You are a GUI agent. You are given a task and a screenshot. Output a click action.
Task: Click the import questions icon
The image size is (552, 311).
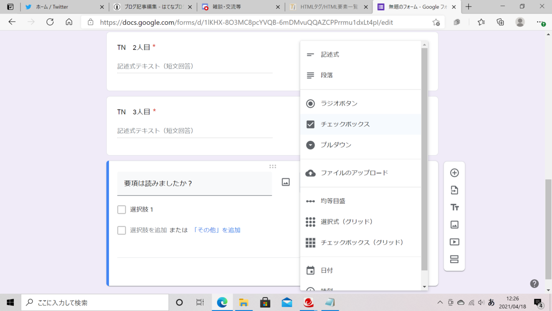pyautogui.click(x=454, y=190)
